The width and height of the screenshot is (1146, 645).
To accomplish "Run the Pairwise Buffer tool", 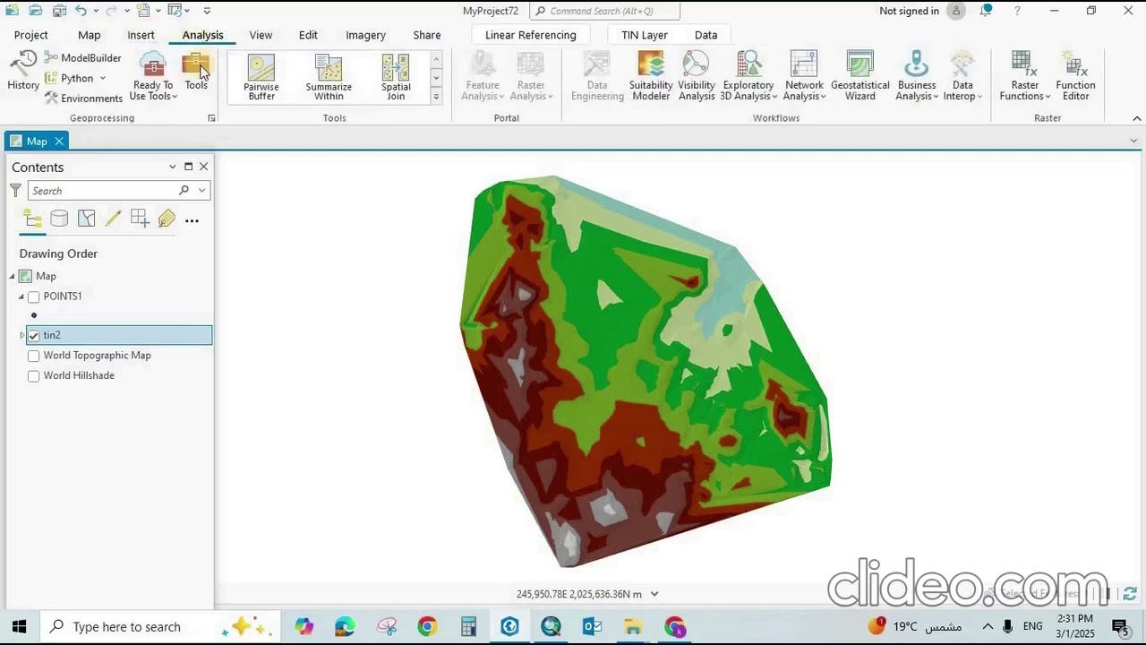I will click(261, 77).
